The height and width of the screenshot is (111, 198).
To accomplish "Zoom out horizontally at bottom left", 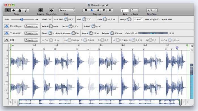I will coord(15,102).
